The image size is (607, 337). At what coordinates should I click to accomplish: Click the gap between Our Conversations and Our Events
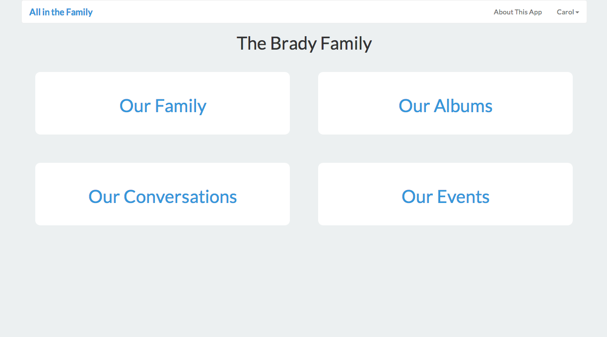click(x=304, y=194)
